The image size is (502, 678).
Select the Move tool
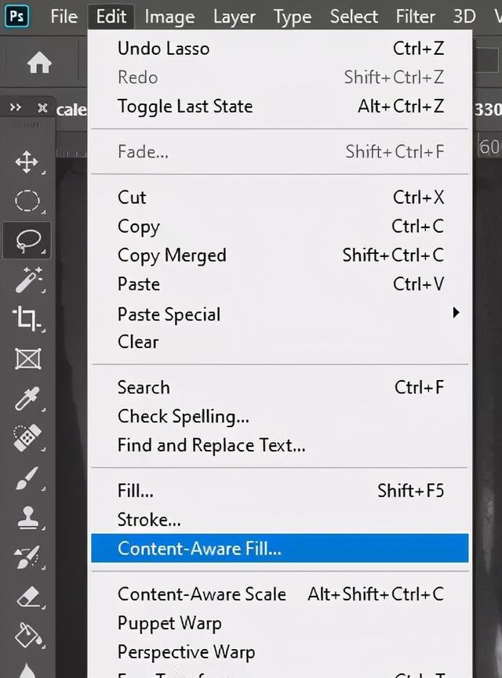(x=27, y=162)
